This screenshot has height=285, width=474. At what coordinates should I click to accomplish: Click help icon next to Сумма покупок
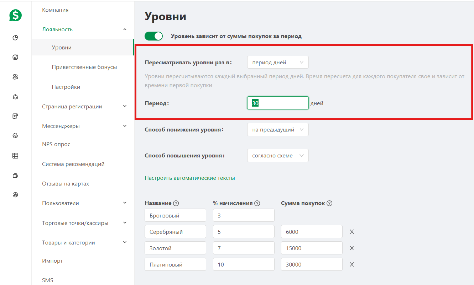coord(329,204)
